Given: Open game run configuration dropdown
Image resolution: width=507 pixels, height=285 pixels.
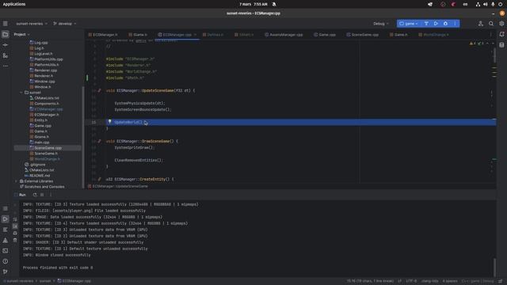Looking at the screenshot, I should pos(409,24).
